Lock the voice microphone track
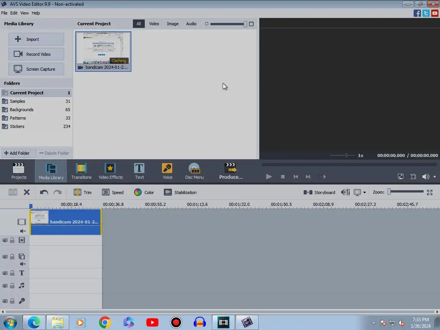The height and width of the screenshot is (330, 440). 12,301
